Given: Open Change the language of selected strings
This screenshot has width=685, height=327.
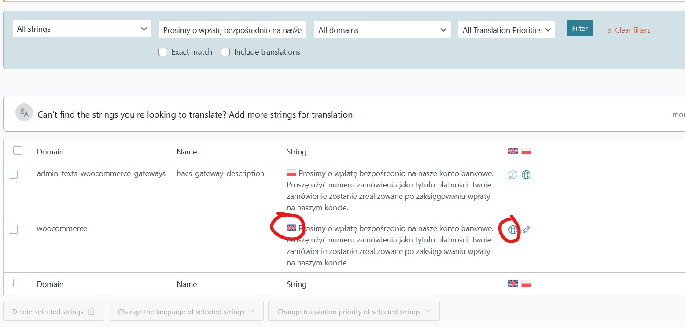Looking at the screenshot, I should click(x=186, y=312).
